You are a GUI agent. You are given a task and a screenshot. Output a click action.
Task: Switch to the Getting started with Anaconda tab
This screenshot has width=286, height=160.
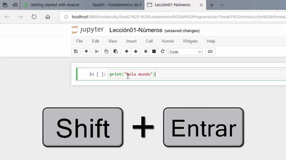[52, 5]
